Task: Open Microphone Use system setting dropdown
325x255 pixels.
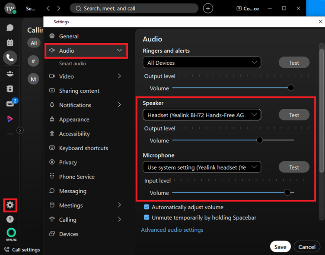Action: tap(202, 167)
